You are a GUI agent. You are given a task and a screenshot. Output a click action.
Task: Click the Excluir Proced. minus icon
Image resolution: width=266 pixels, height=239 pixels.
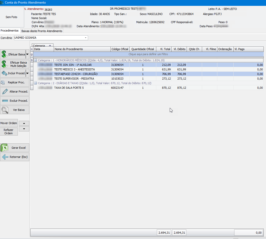[5, 101]
